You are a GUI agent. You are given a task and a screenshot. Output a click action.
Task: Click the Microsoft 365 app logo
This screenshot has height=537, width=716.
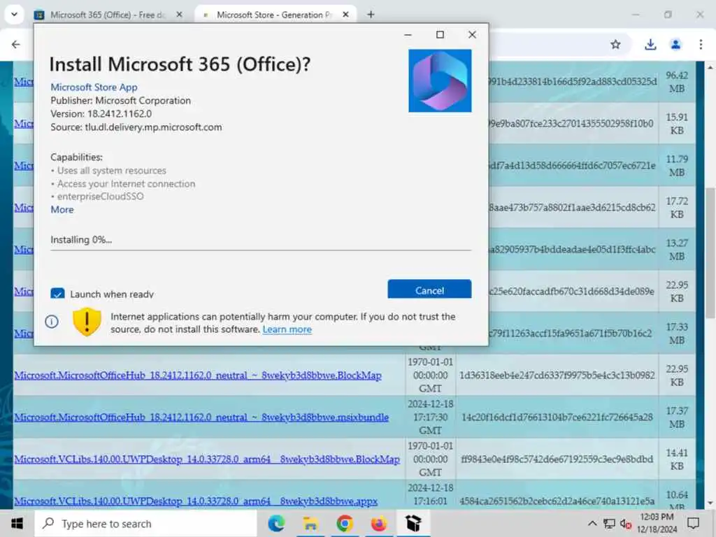(440, 81)
